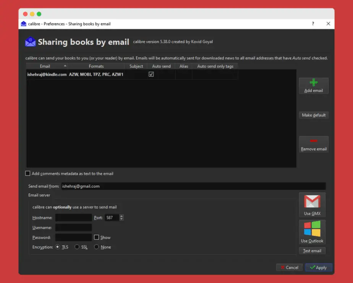The image size is (353, 283).
Task: Click the calibre icon in title bar
Action: [x=24, y=24]
